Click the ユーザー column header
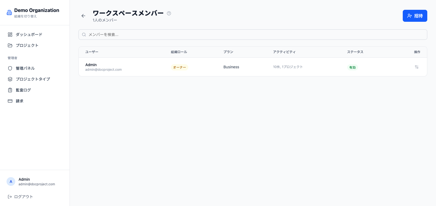 tap(92, 52)
